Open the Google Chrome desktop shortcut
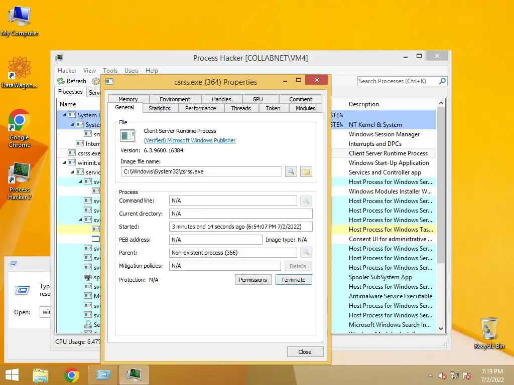The width and height of the screenshot is (514, 385). (20, 128)
